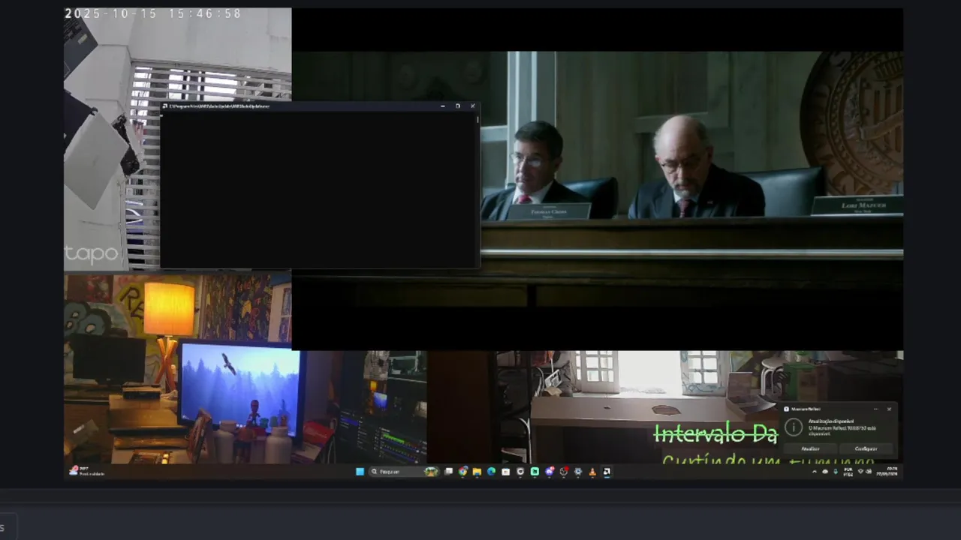The width and height of the screenshot is (961, 540).
Task: Click Atualizar in the Macrium Reflect notification
Action: click(x=811, y=448)
